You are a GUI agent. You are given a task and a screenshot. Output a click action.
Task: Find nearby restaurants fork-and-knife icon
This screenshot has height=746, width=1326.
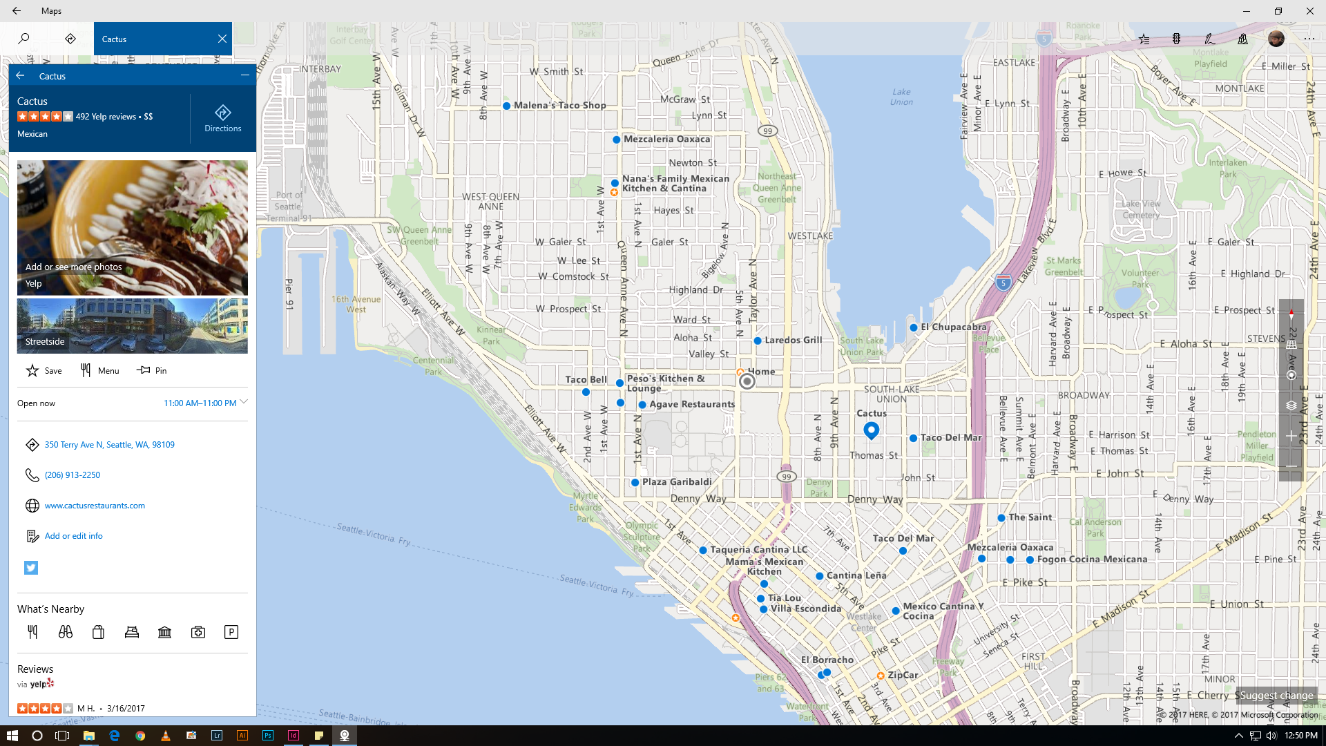tap(32, 632)
